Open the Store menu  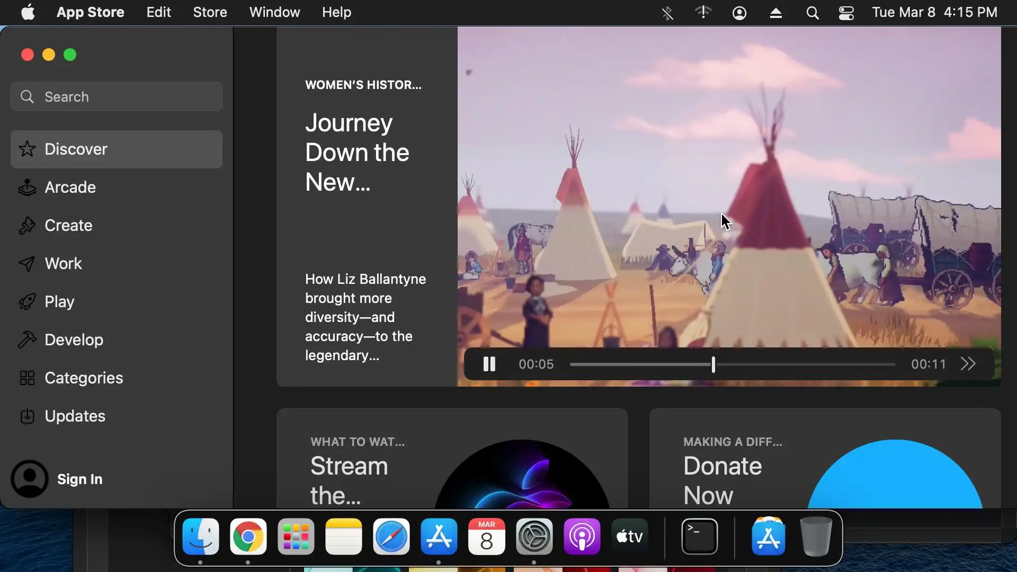(x=210, y=13)
